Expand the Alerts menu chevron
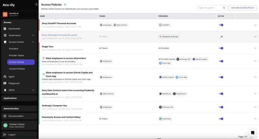Viewport: 259px width, 139px height. [33, 90]
